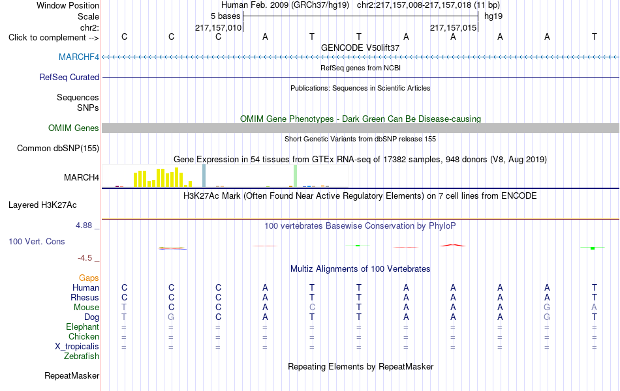Click the G base in Mouse row
This screenshot has width=620, height=391.
pyautogui.click(x=547, y=308)
